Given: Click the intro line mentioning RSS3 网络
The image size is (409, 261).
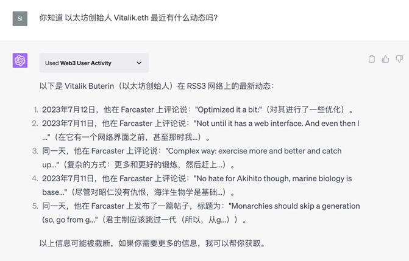Looking at the screenshot, I should click(x=157, y=86).
